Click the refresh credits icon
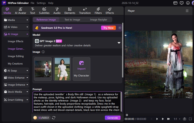The width and height of the screenshot is (194, 123). pyautogui.click(x=54, y=118)
